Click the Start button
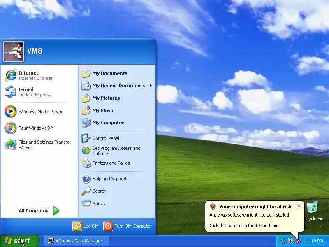Screen dimensions: 329x247 pyautogui.click(x=19, y=241)
